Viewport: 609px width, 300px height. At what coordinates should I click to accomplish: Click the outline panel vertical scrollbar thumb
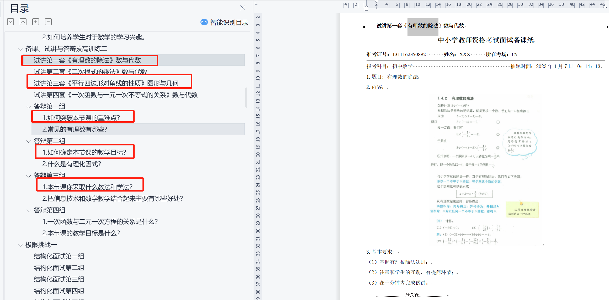246,97
